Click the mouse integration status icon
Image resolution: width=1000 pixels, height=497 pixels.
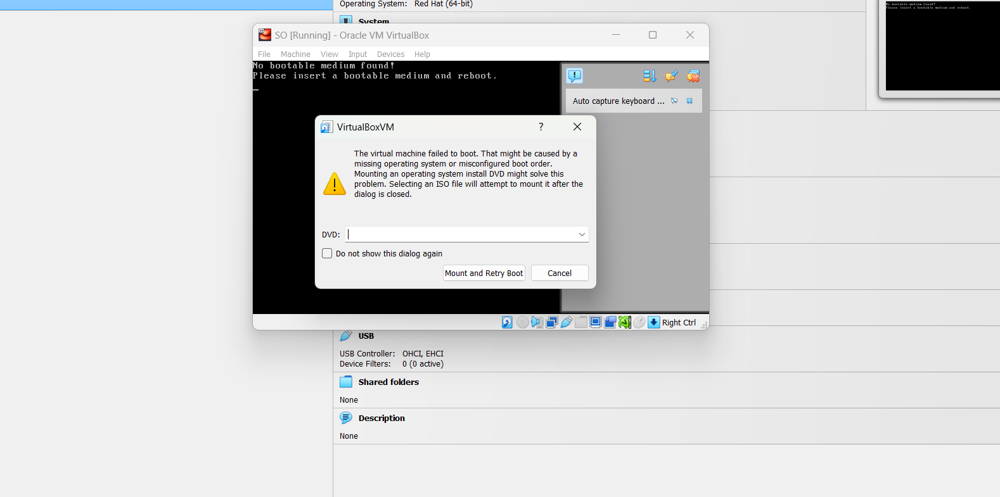(639, 322)
